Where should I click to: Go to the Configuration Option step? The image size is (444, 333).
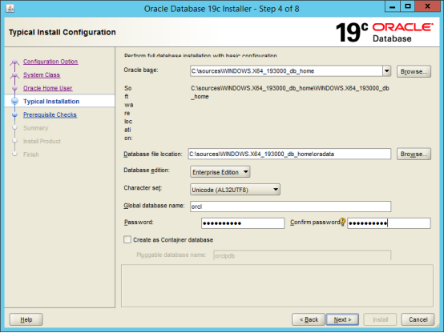tap(50, 62)
